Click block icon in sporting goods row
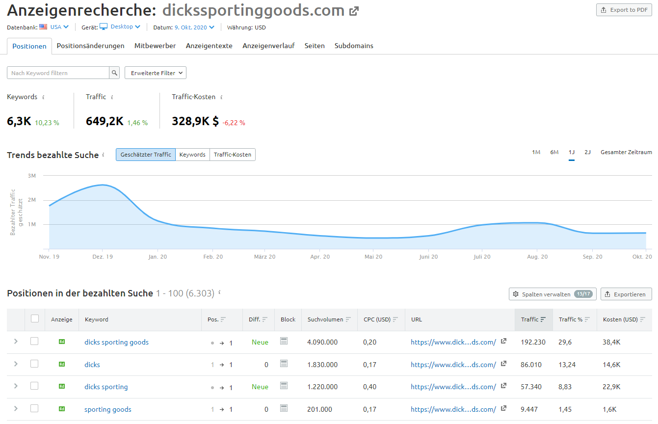Viewport: 658px width, 424px height. point(284,408)
